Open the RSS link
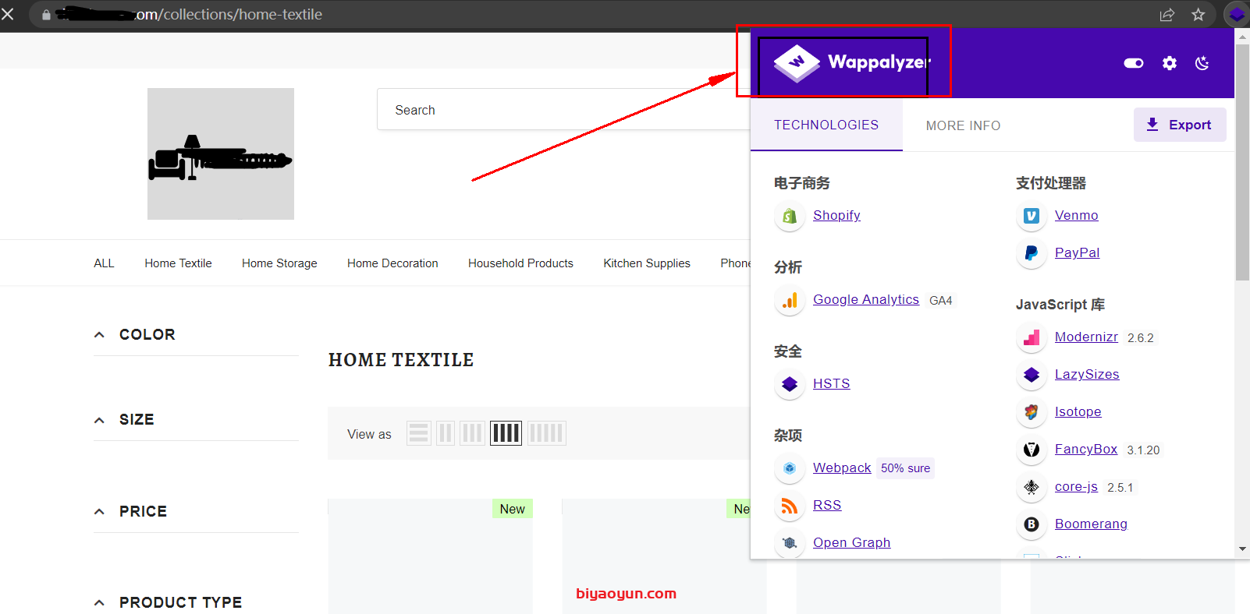The image size is (1250, 614). click(x=827, y=505)
